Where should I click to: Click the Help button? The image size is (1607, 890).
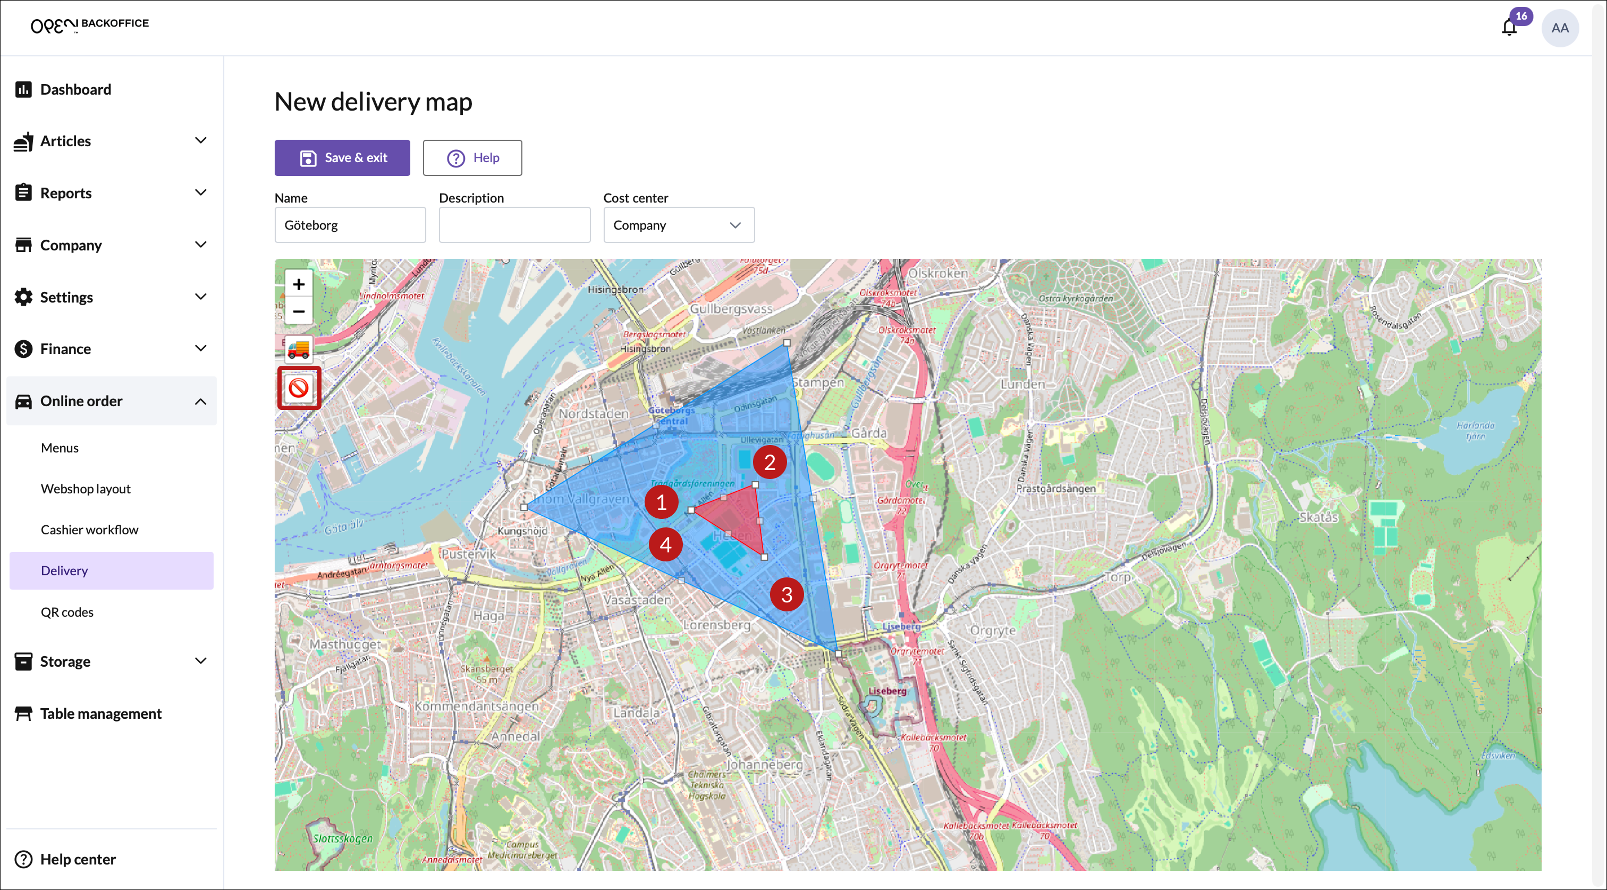pos(472,158)
